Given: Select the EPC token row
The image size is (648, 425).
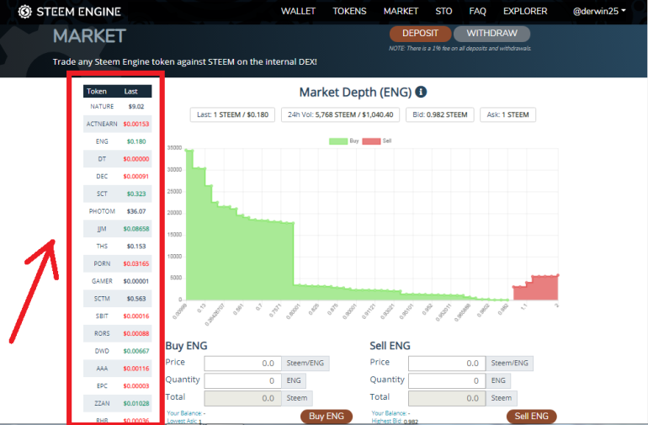Looking at the screenshot, I should (x=117, y=385).
